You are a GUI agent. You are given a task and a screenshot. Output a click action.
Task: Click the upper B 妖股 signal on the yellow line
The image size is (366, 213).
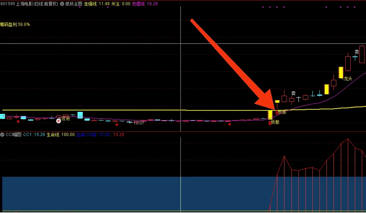pyautogui.click(x=281, y=112)
